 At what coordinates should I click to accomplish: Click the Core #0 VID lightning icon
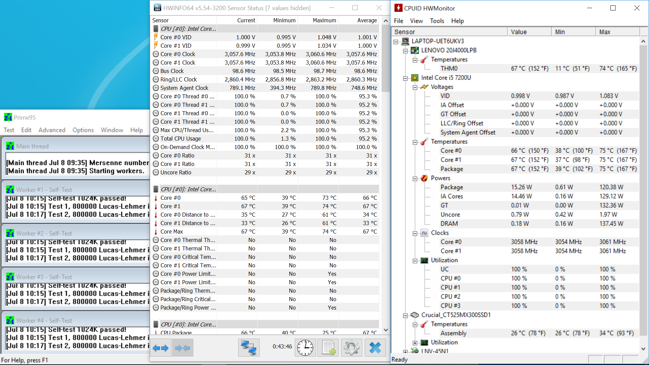[x=156, y=37]
